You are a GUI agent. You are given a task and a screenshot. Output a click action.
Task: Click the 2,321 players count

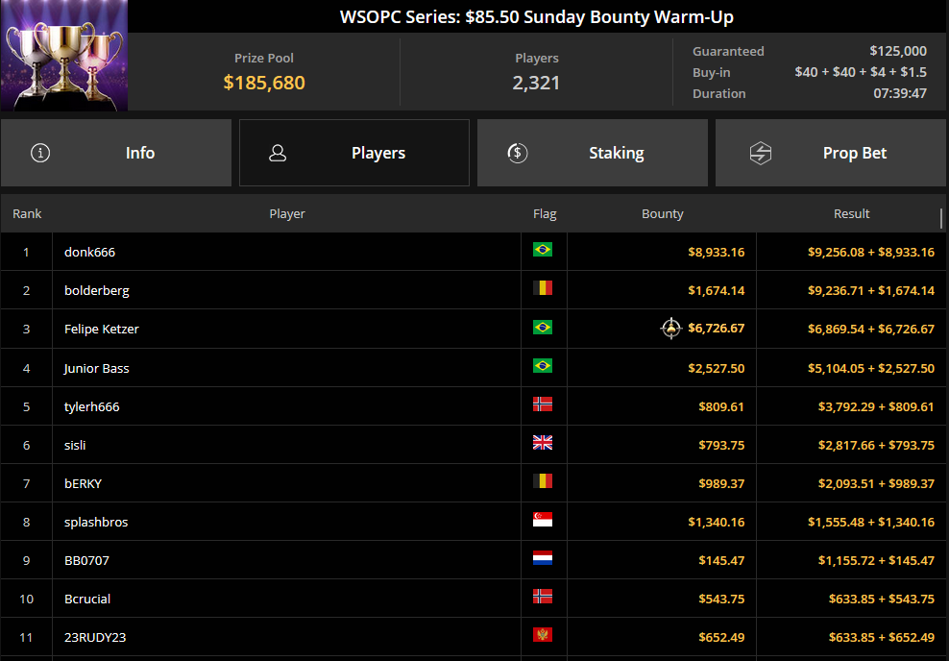[536, 83]
